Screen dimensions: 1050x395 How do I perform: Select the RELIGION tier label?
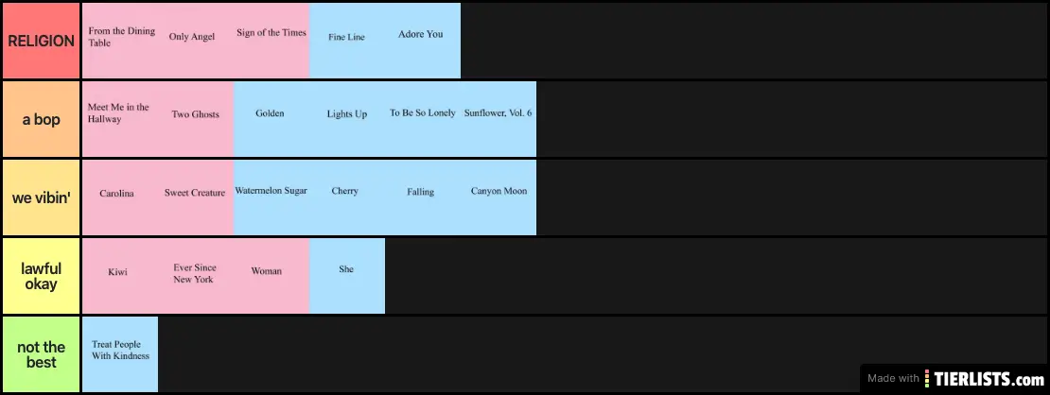(x=41, y=41)
